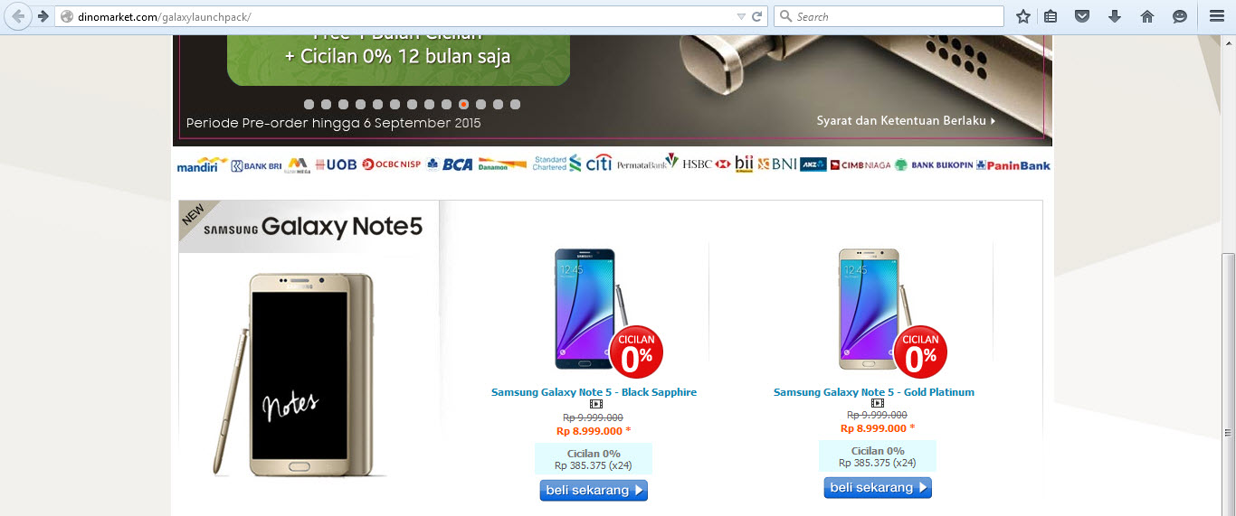Open Samsung Galaxy Note 5 Black Sapphire link
Viewport: 1236px width, 516px height.
coord(594,392)
